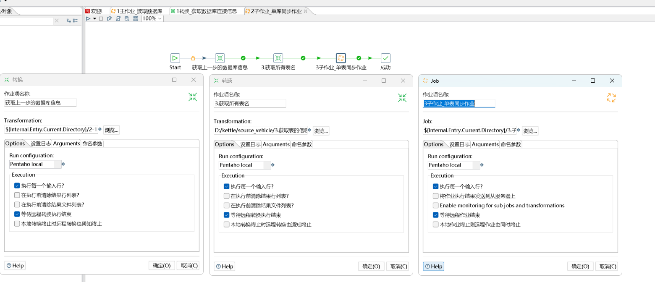The image size is (655, 282).
Task: Click variable icon beside first Transformation path
Action: click(100, 129)
